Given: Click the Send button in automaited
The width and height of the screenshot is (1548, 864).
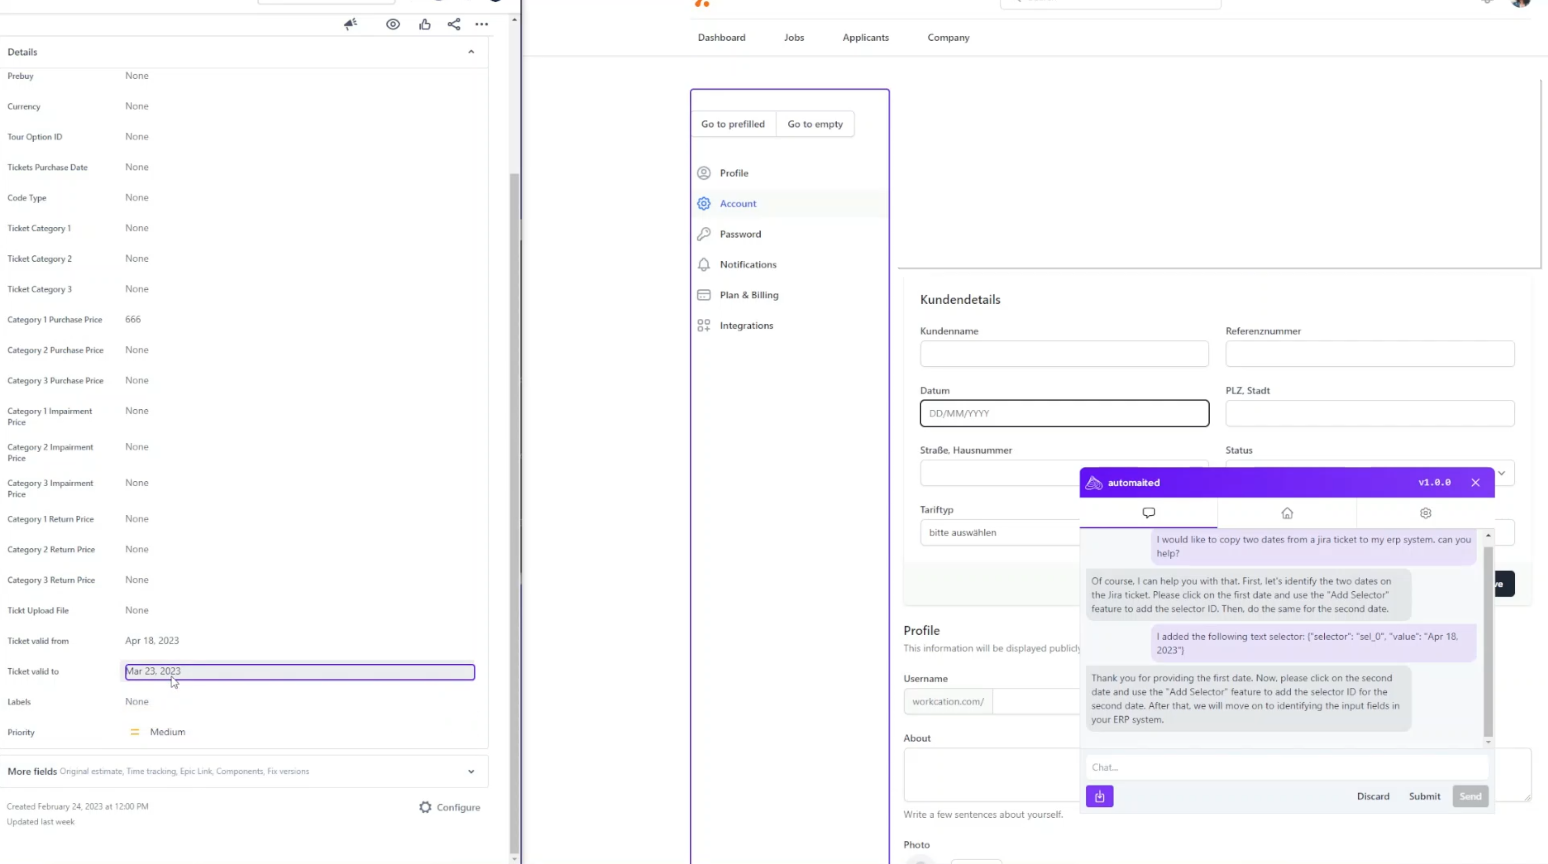Looking at the screenshot, I should 1470,796.
